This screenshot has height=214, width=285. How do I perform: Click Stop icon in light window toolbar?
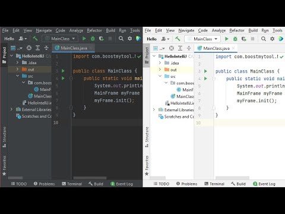pyautogui.click(x=252, y=39)
